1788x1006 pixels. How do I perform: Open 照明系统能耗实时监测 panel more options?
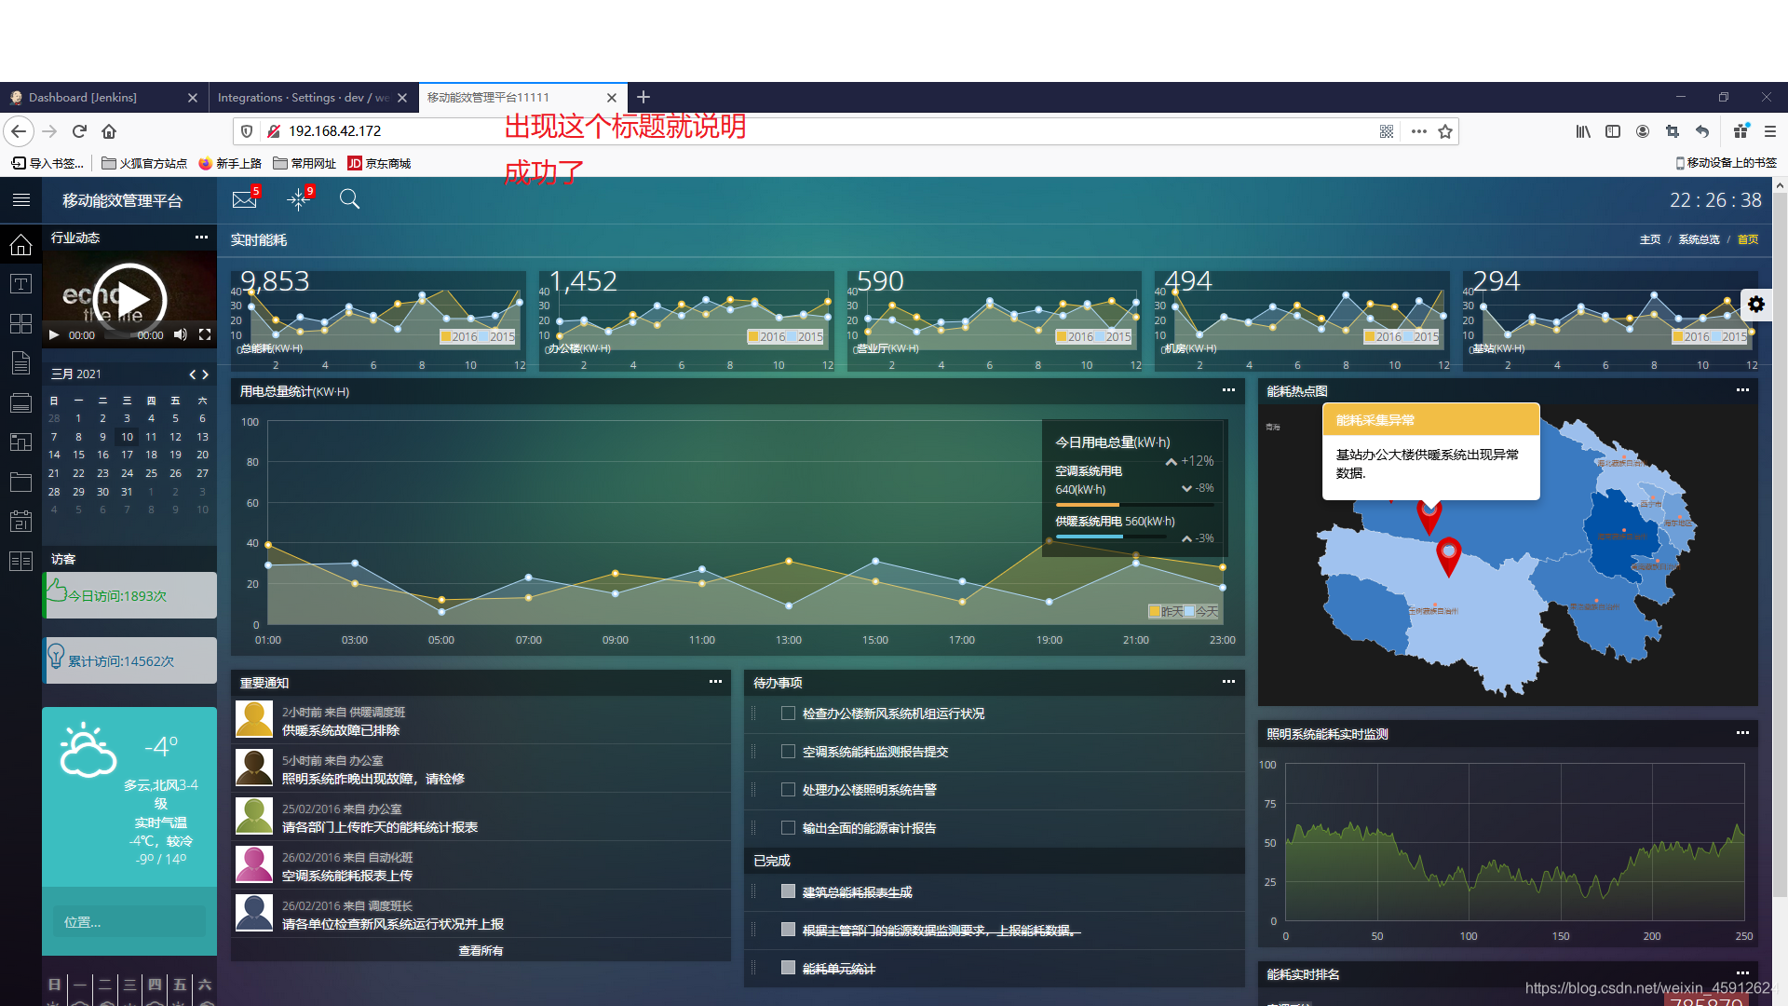click(1742, 733)
